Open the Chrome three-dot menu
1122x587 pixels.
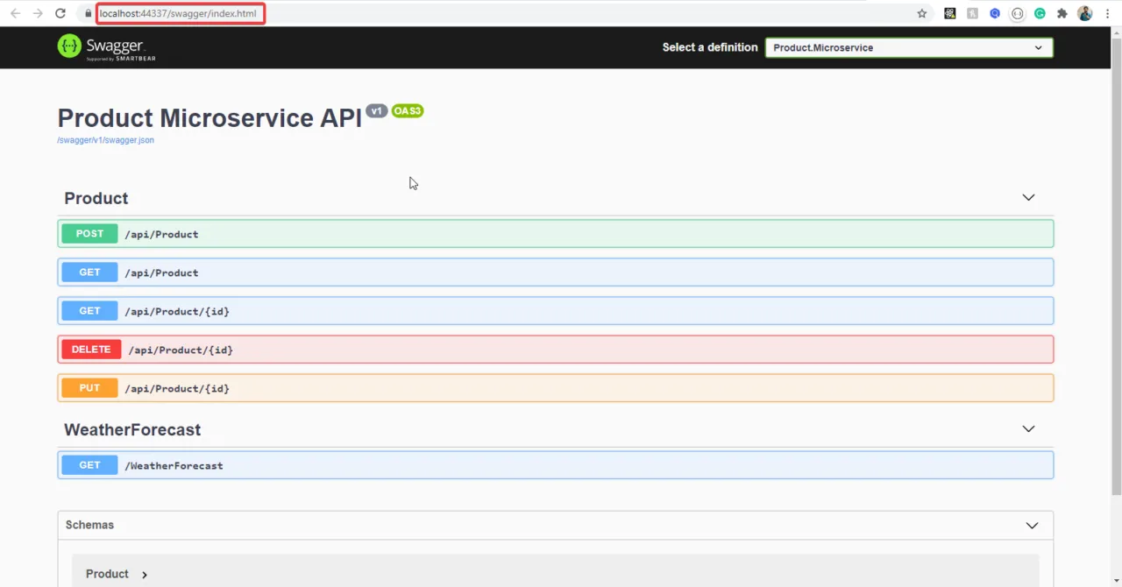(1108, 13)
